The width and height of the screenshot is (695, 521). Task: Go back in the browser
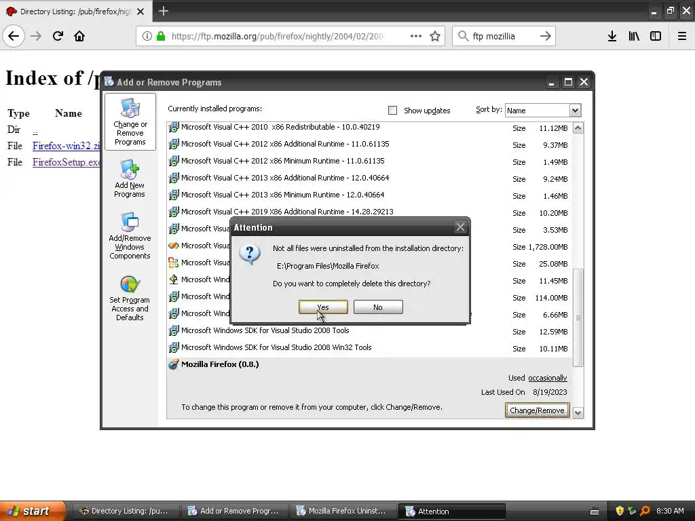[x=14, y=36]
